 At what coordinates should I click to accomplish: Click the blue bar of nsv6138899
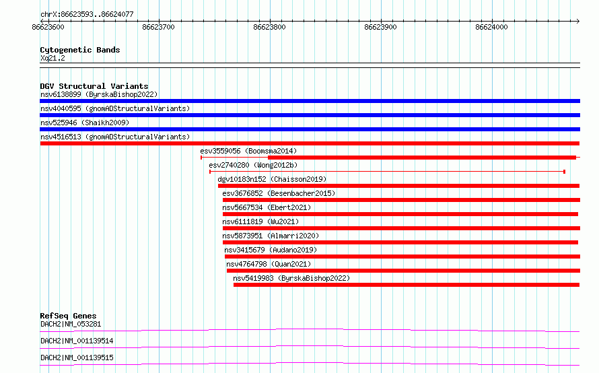(310, 101)
